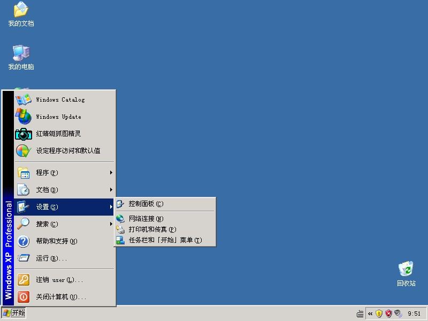The height and width of the screenshot is (321, 428).
Task: Click the 设定程序访问和默认值 icon
Action: pos(24,151)
